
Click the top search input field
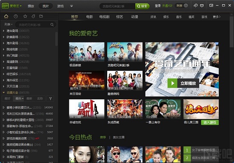(118, 6)
